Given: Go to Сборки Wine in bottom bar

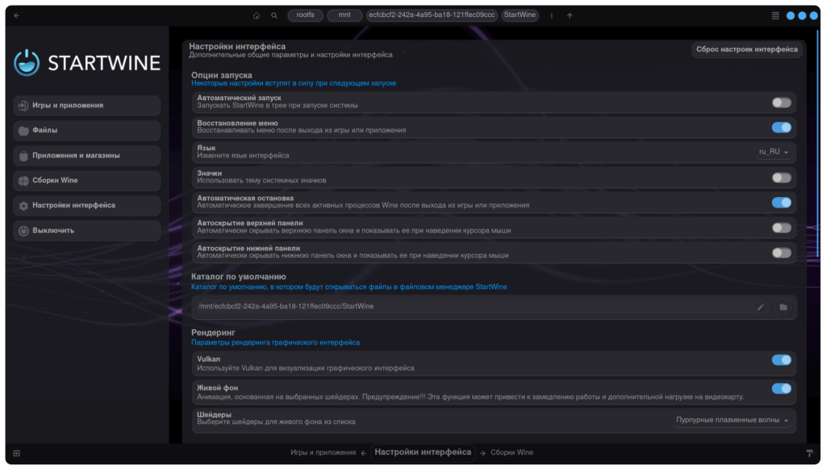Looking at the screenshot, I should (511, 452).
